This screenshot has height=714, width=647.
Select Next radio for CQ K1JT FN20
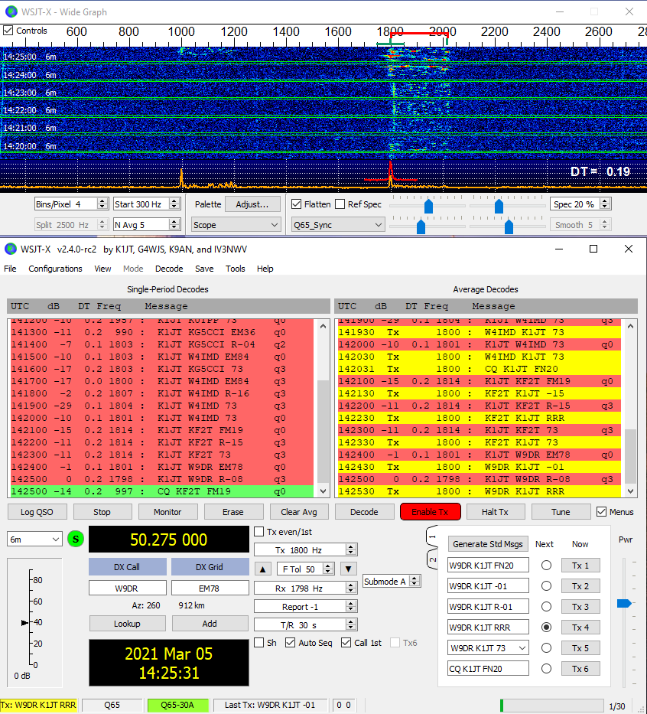(547, 668)
